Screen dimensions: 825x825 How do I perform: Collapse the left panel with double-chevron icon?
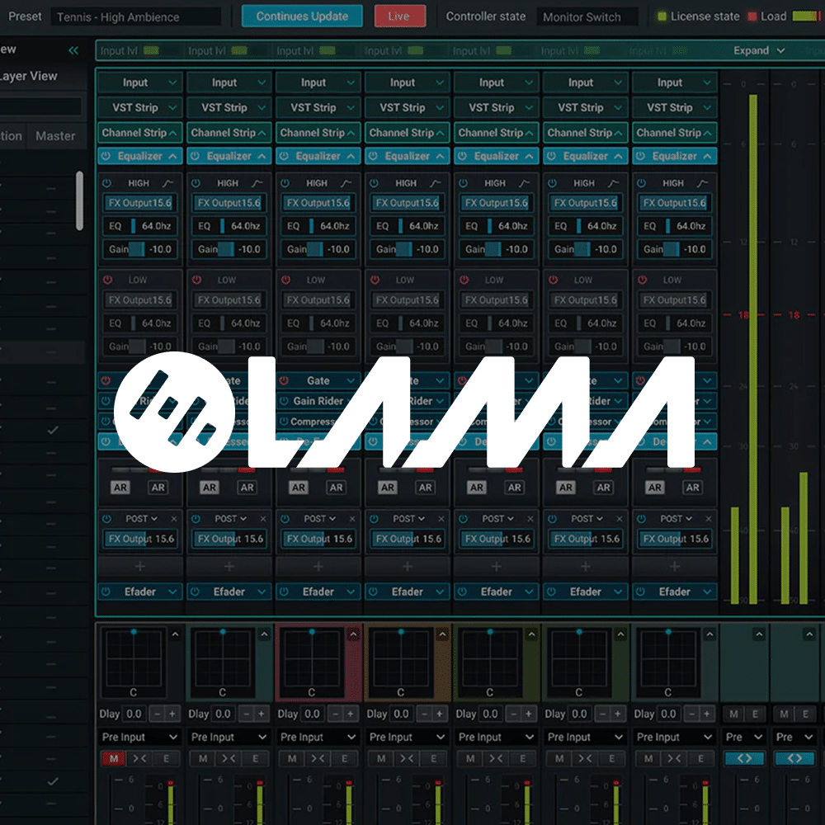73,50
